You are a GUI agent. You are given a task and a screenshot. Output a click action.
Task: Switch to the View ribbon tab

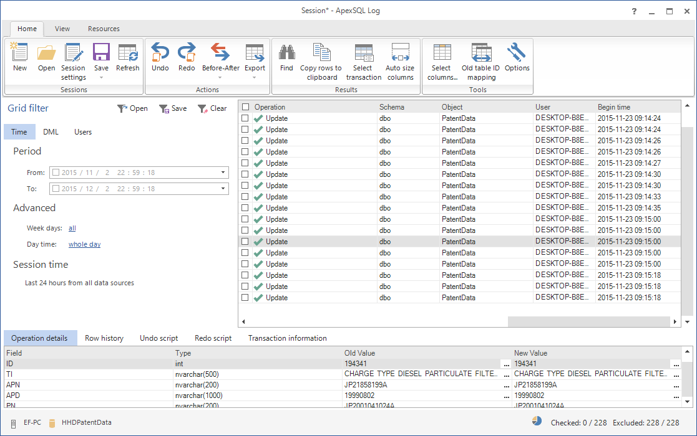[x=62, y=29]
